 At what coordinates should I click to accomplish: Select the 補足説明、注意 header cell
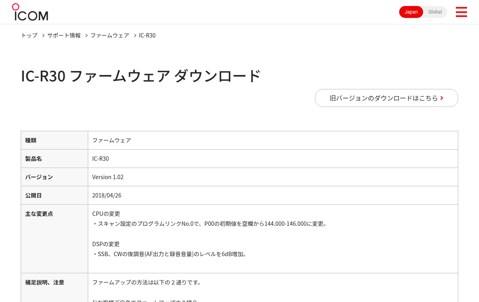point(55,287)
